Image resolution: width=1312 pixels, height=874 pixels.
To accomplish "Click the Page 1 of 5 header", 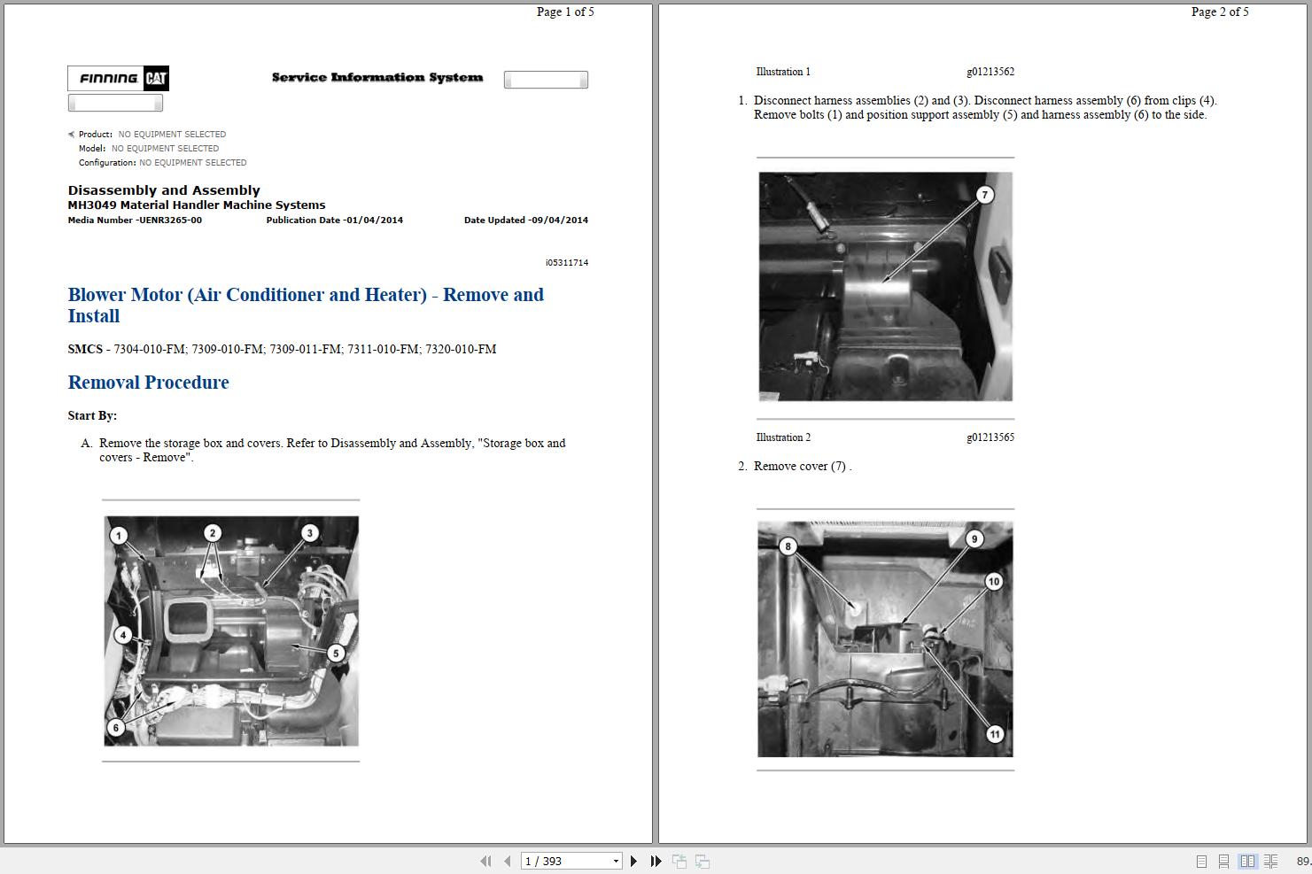I will pos(565,12).
